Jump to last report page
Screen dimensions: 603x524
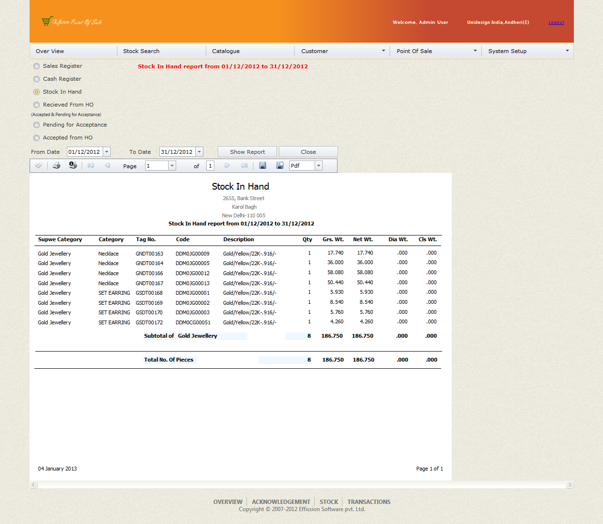pos(244,165)
